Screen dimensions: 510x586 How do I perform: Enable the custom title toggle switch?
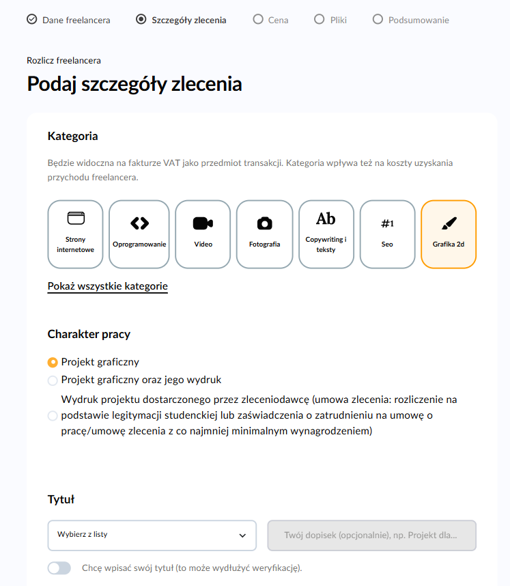pyautogui.click(x=59, y=568)
